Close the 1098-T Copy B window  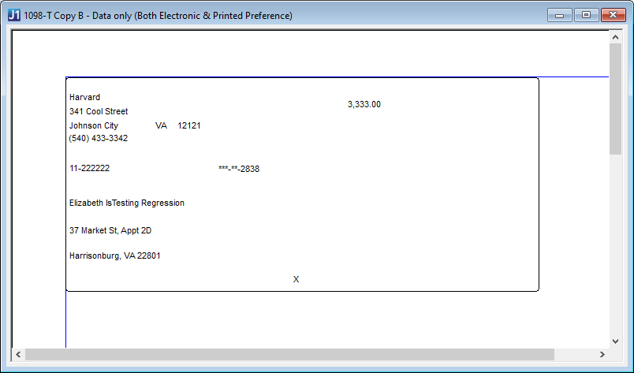pyautogui.click(x=613, y=15)
